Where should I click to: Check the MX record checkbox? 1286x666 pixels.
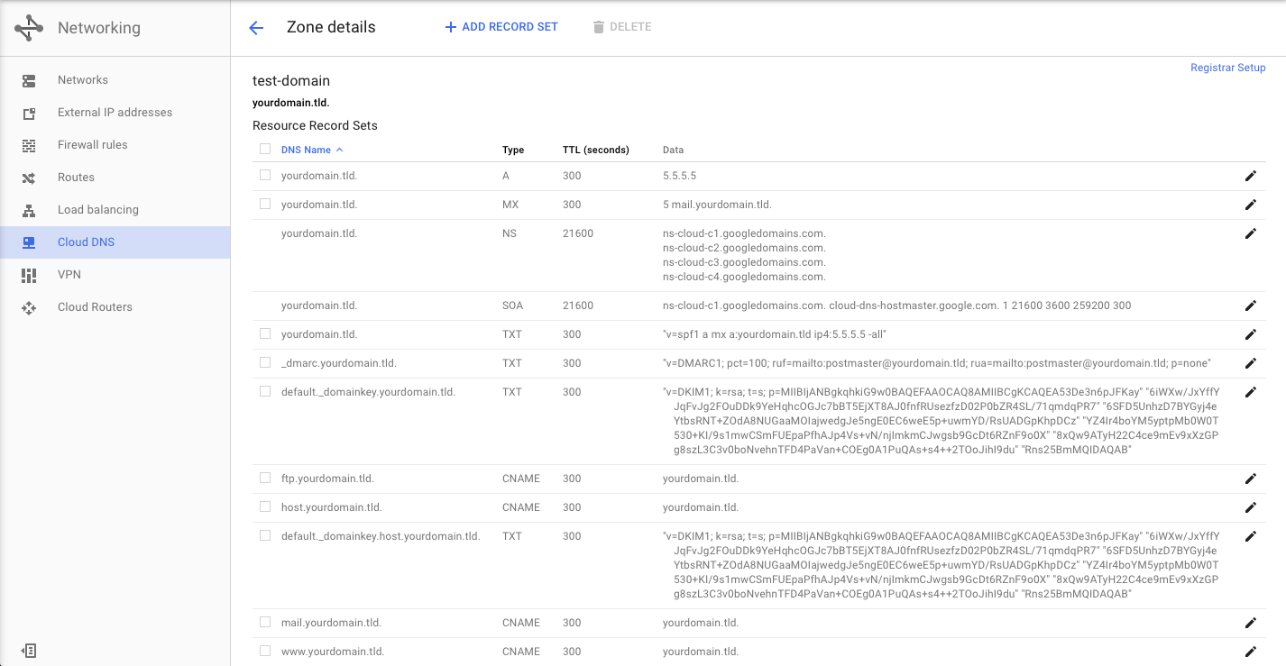pyautogui.click(x=265, y=204)
